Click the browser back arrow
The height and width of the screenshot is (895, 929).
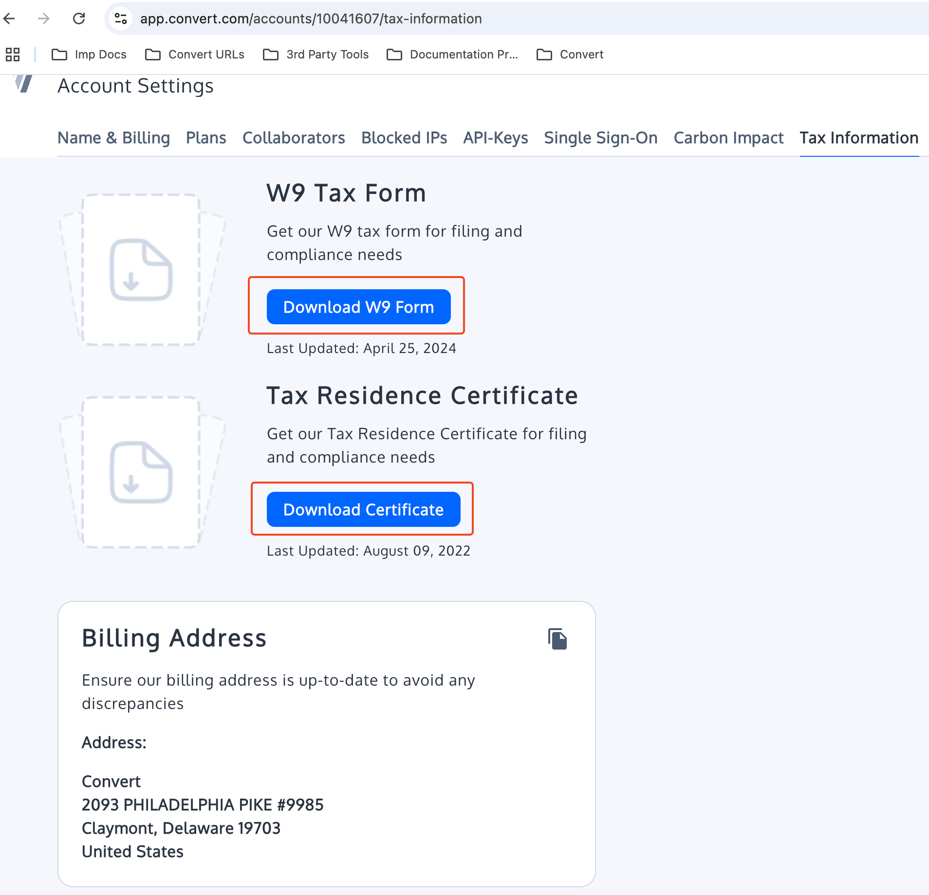pos(10,19)
